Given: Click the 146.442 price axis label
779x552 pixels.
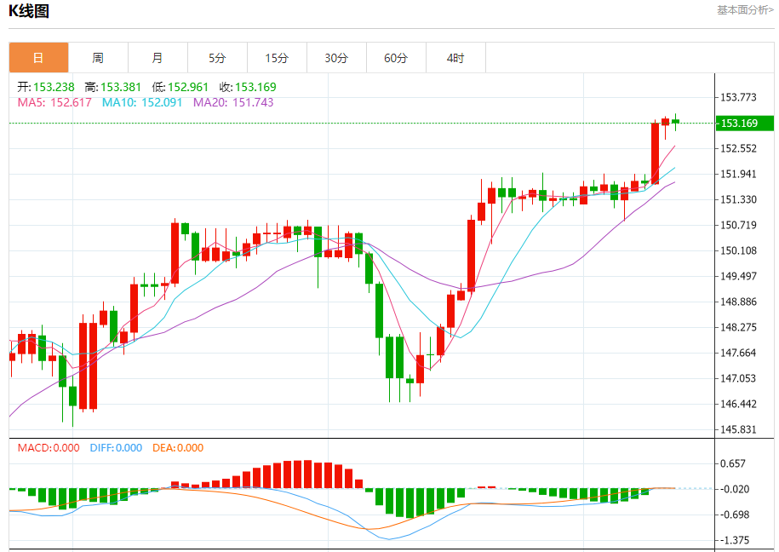Looking at the screenshot, I should pyautogui.click(x=738, y=404).
